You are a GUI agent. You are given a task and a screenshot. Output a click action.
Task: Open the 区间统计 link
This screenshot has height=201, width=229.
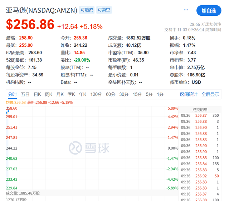[189, 94]
